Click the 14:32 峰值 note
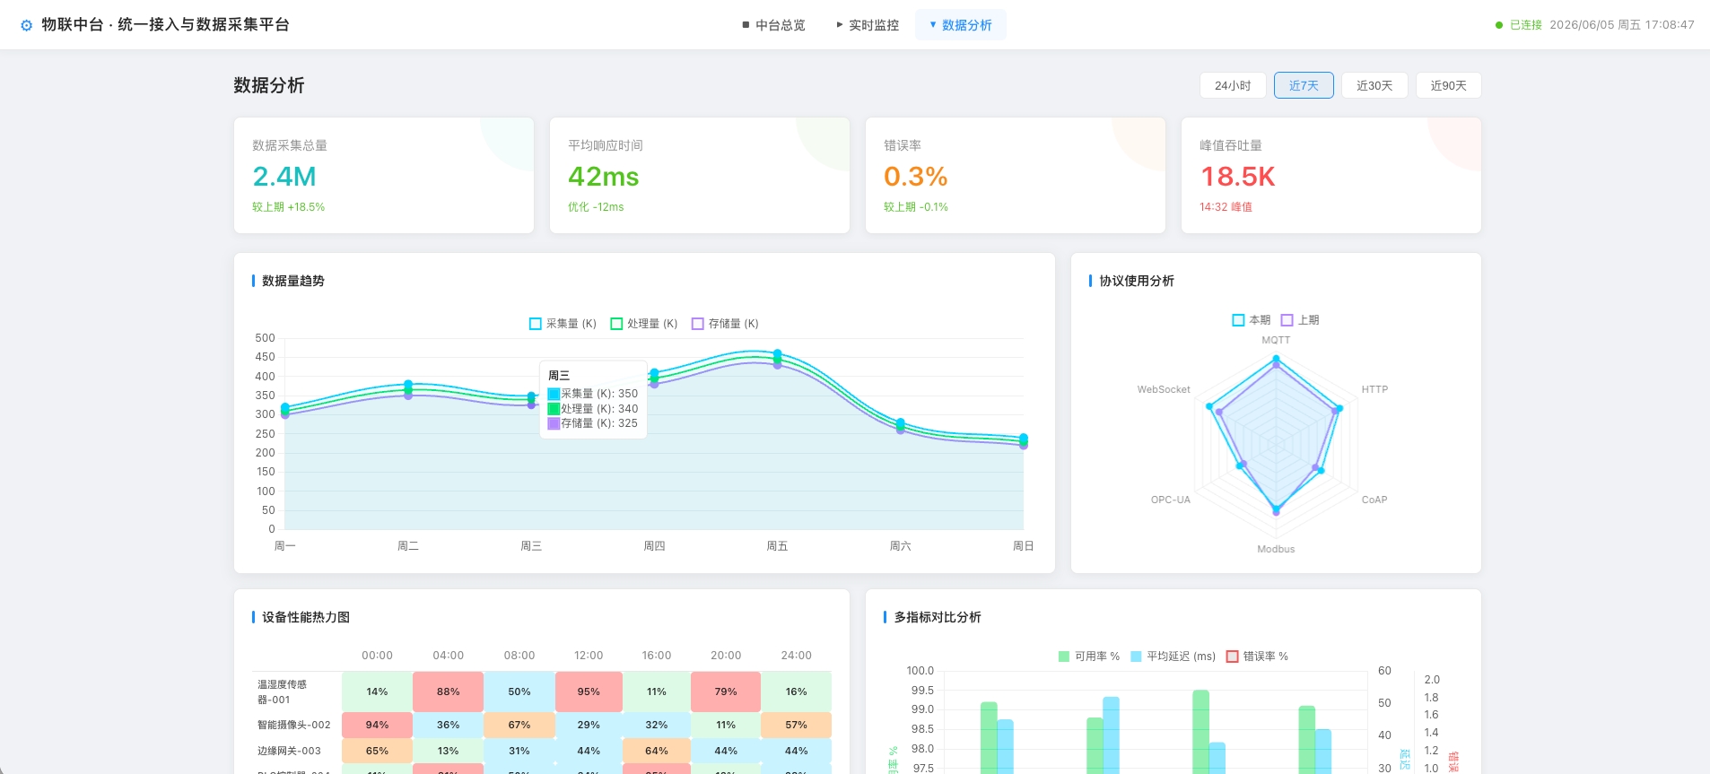This screenshot has width=1710, height=774. pyautogui.click(x=1226, y=207)
